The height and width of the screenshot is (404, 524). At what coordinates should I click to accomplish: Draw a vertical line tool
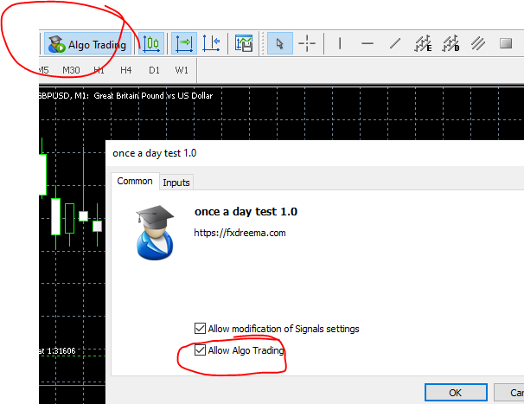tap(340, 43)
